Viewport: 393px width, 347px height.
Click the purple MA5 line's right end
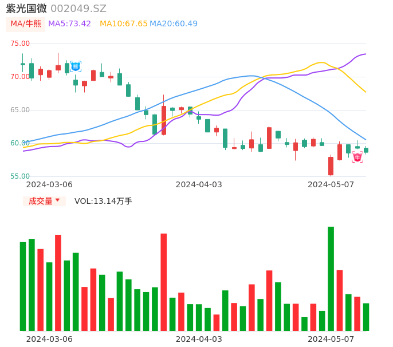(x=364, y=54)
